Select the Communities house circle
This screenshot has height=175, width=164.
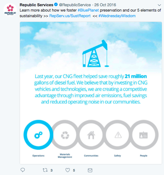point(91,135)
